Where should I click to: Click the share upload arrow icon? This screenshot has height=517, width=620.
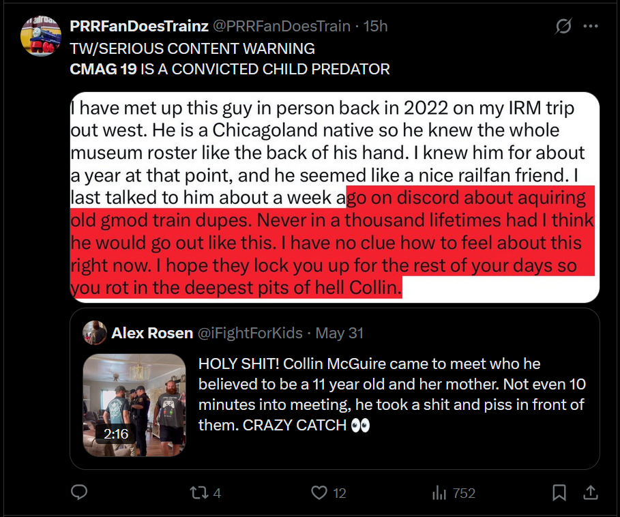tap(591, 492)
